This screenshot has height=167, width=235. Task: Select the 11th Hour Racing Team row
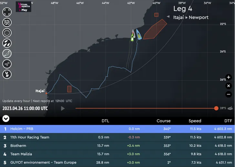117,137
